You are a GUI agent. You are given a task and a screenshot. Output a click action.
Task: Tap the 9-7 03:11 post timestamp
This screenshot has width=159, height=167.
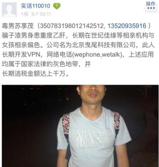41,14
